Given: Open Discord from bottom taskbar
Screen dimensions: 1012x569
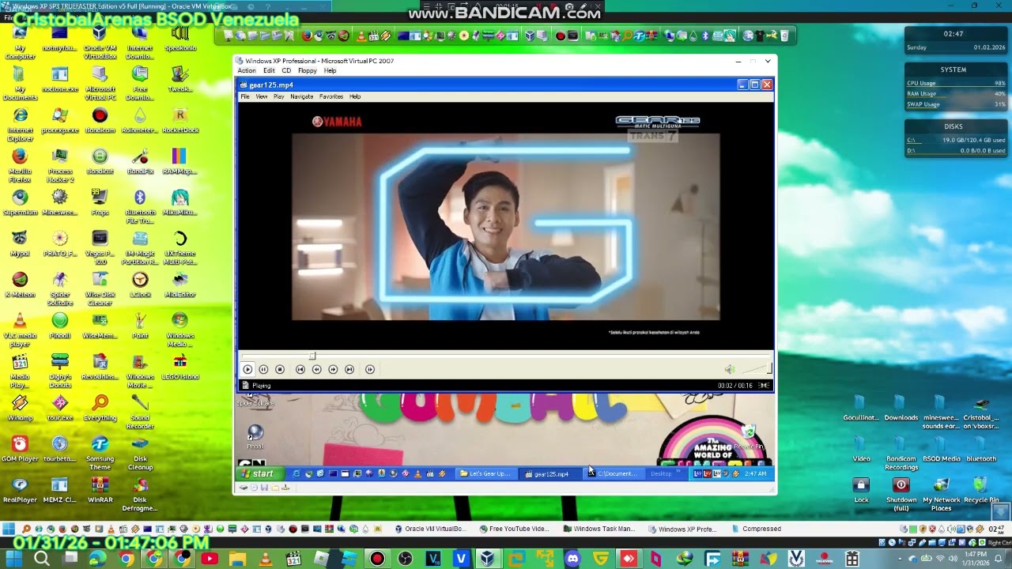Looking at the screenshot, I should tap(572, 560).
